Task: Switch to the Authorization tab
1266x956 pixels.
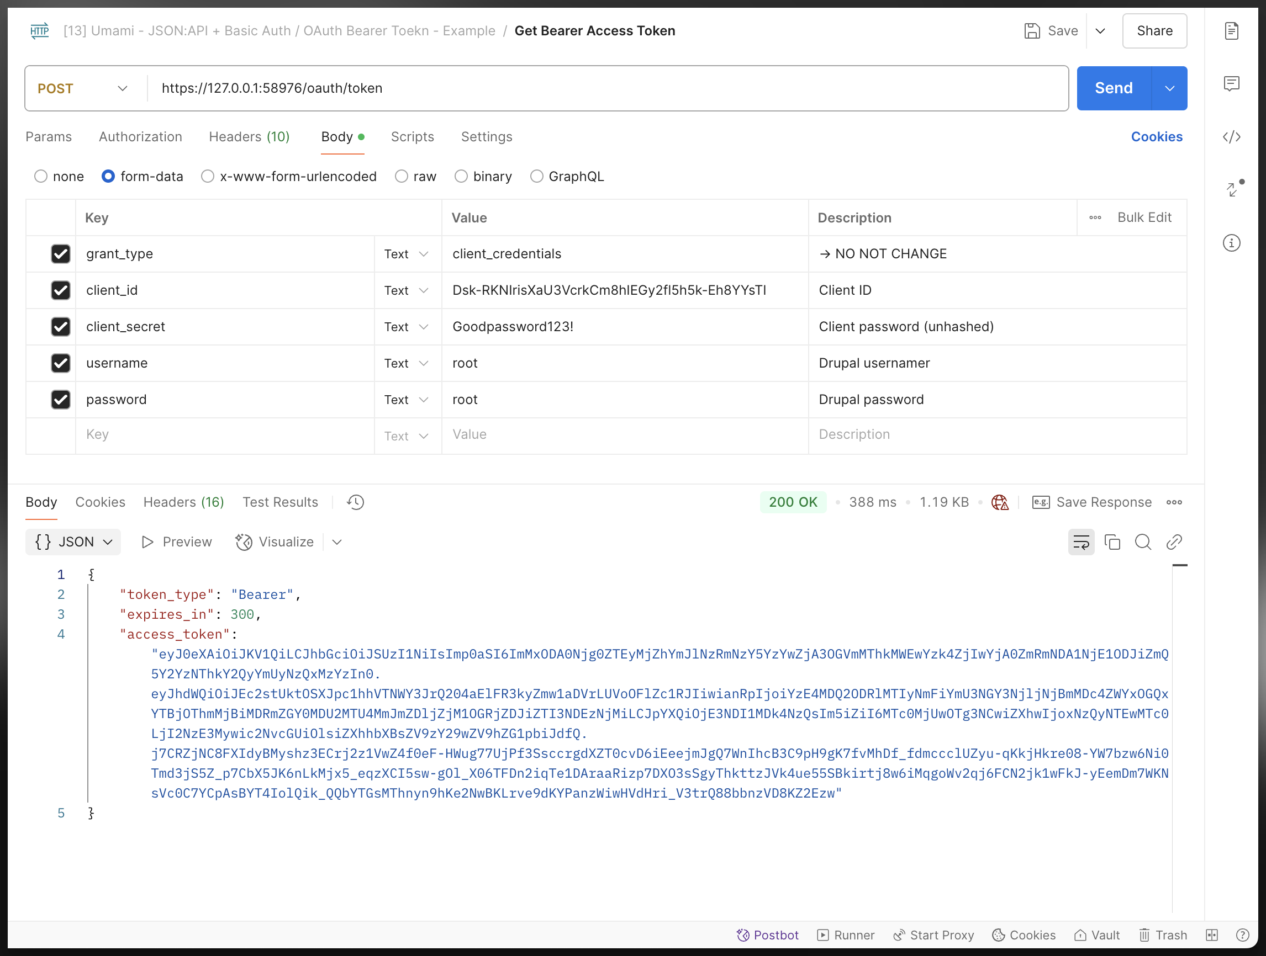Action: [x=140, y=137]
